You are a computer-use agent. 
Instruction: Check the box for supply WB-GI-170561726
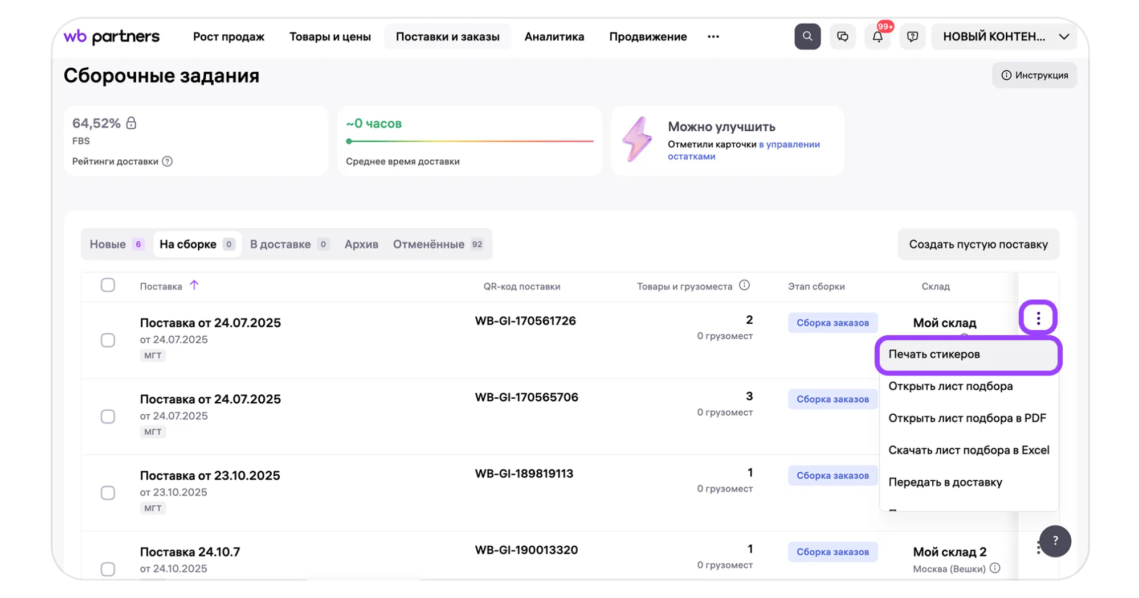click(108, 340)
